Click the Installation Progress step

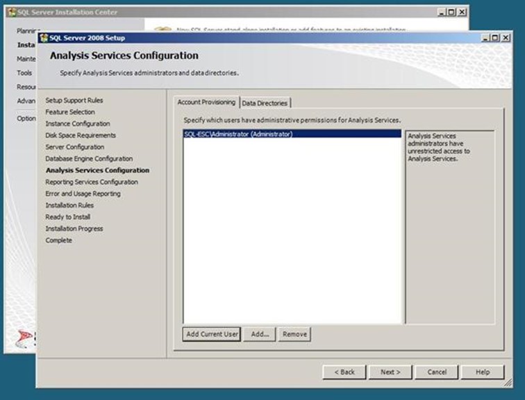coord(74,229)
